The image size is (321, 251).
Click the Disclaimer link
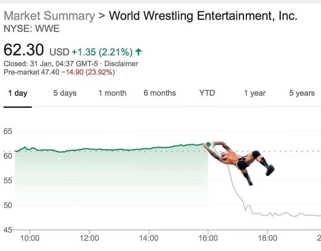[121, 64]
